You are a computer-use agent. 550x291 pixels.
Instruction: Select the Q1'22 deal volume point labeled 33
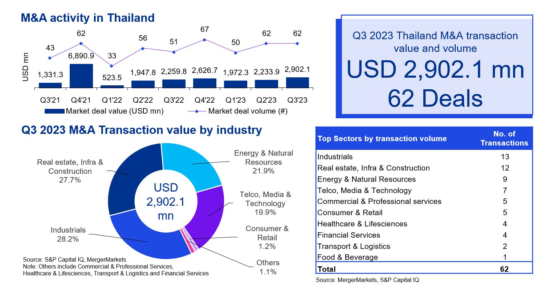click(x=112, y=66)
